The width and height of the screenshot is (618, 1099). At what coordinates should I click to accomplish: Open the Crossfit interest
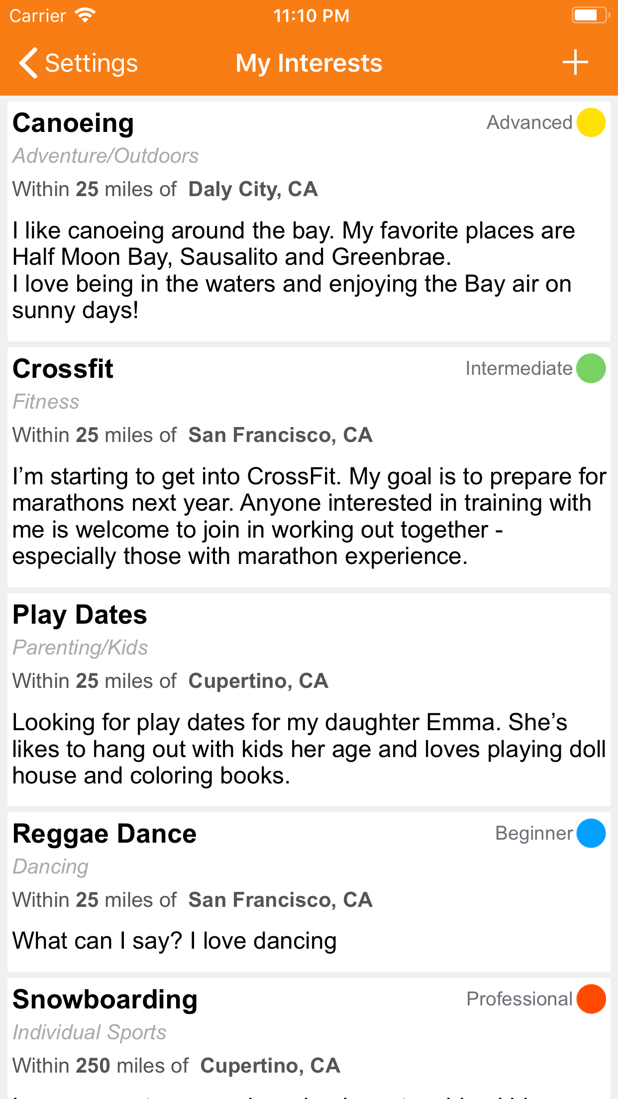[x=63, y=369]
